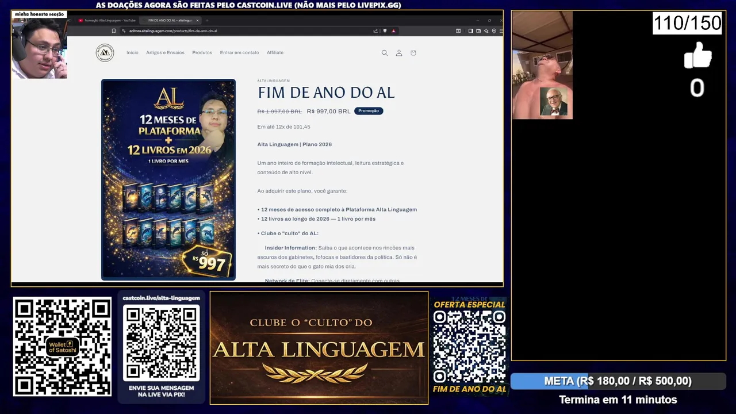Click the 'R$ 997,00 BRL' sale price
Image resolution: width=736 pixels, height=414 pixels.
[x=328, y=112]
